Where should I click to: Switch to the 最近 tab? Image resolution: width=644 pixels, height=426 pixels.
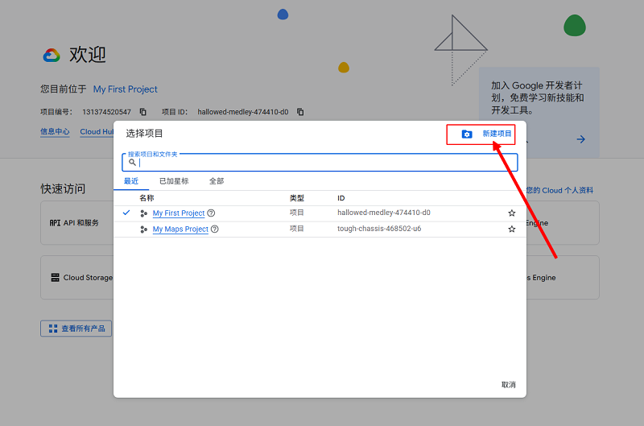point(131,181)
